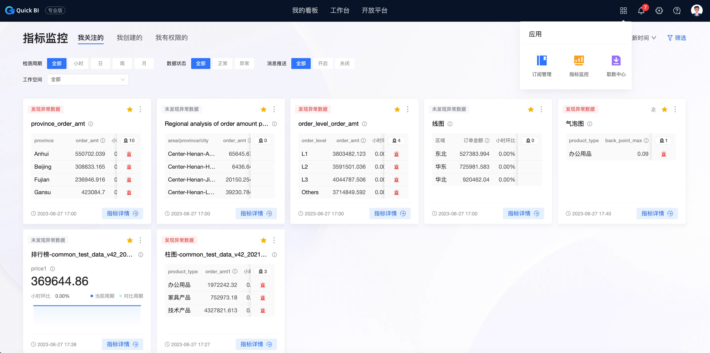Screen dimensions: 710x353
Task: Open more options for province_order_amt card
Action: pos(140,110)
